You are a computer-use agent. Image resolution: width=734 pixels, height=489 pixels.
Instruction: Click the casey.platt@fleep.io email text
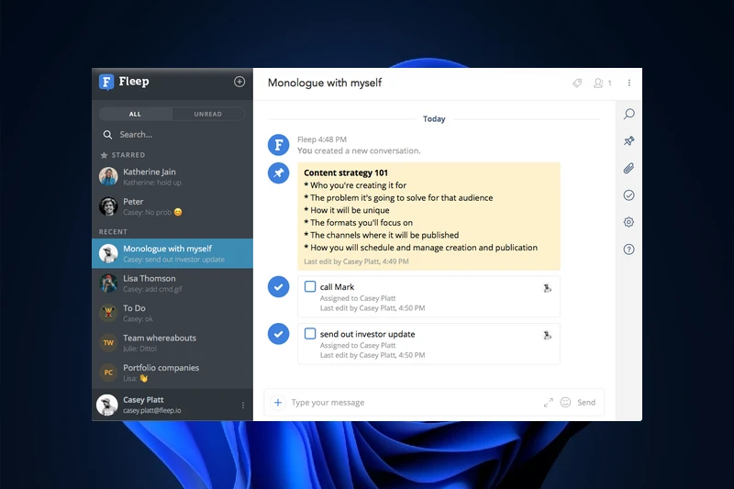[x=152, y=410]
